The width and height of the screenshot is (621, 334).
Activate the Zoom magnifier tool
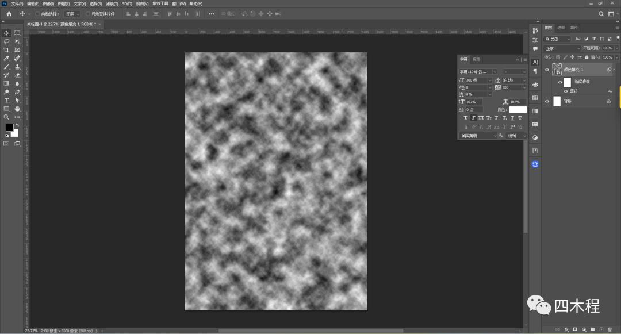(6, 117)
